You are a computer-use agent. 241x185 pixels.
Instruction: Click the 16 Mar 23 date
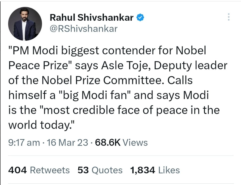(x=67, y=142)
